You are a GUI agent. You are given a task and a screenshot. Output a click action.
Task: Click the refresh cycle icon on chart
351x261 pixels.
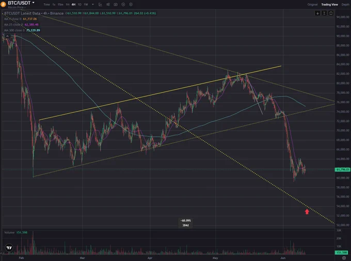(x=331, y=13)
